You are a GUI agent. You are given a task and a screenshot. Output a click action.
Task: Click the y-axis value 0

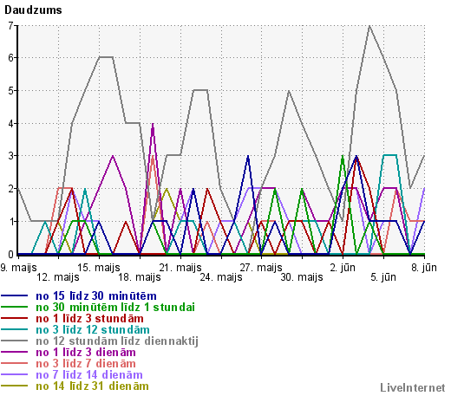pos(11,255)
